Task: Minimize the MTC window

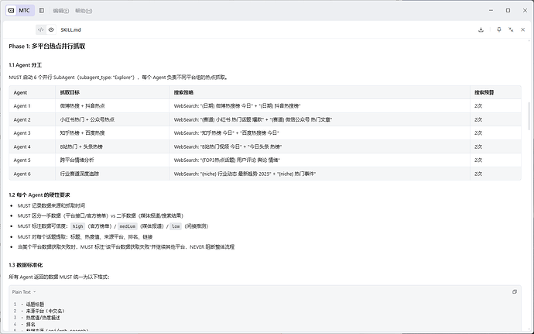Action: 491,11
